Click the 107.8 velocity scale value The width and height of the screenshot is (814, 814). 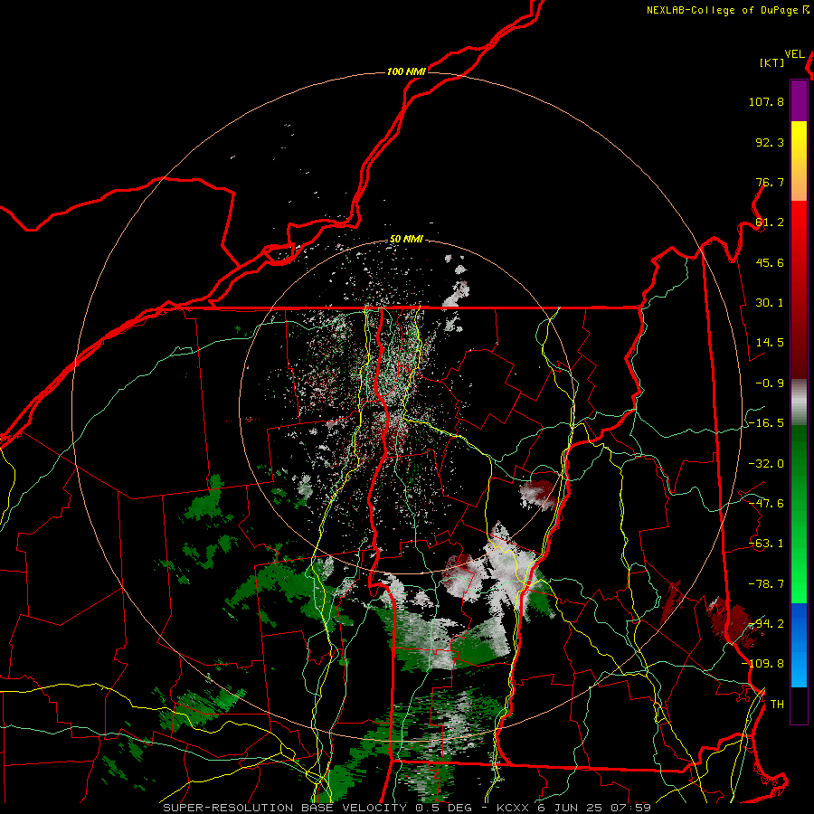pyautogui.click(x=766, y=101)
